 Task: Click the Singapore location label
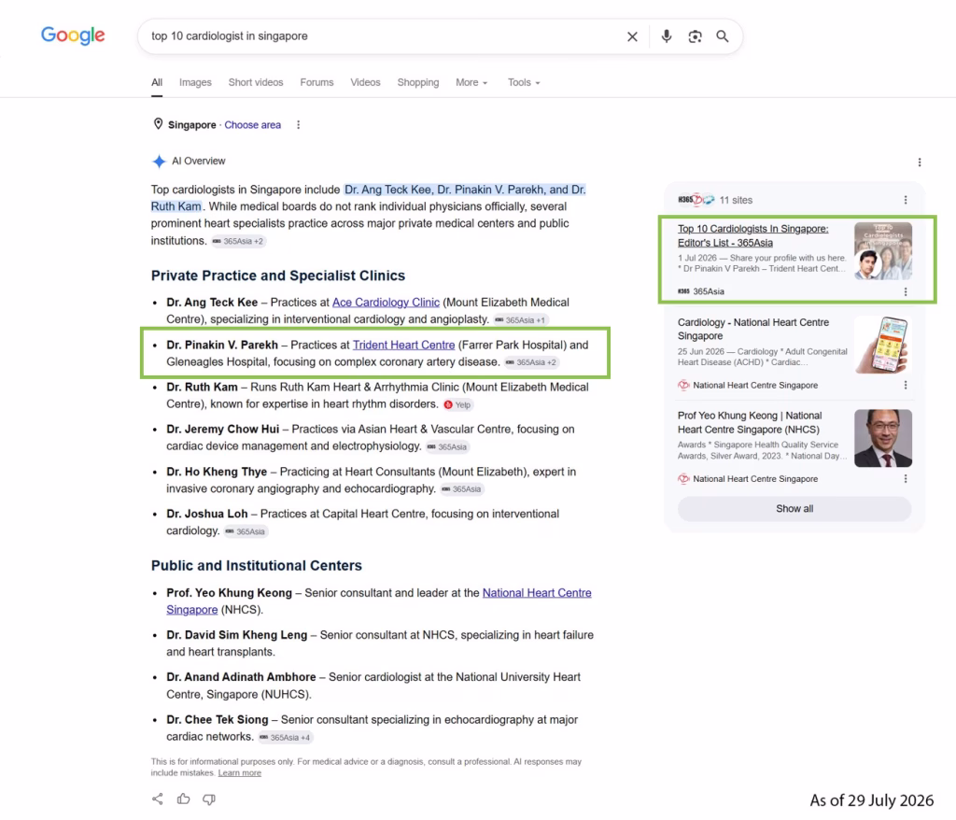coord(192,125)
